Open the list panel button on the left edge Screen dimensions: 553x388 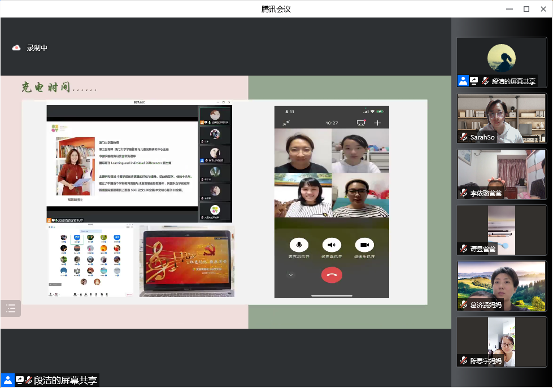11,308
